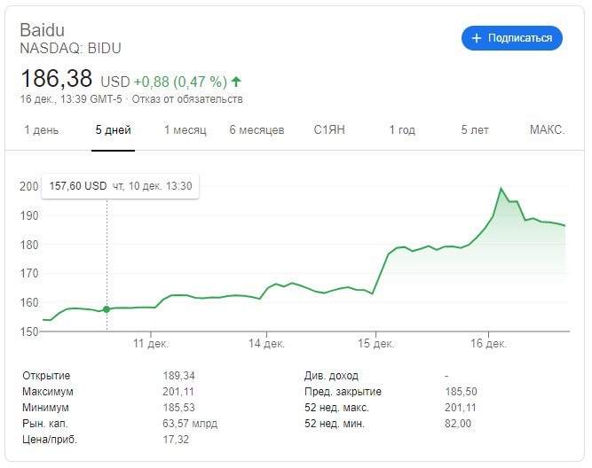Click the +0,88 (0,47 %) change text
Image resolution: width=592 pixels, height=468 pixels.
pyautogui.click(x=180, y=82)
